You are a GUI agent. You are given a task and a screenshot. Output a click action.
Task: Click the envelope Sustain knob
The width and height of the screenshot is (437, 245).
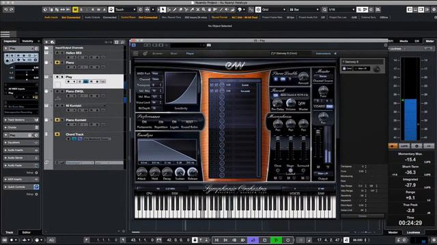coord(180,172)
